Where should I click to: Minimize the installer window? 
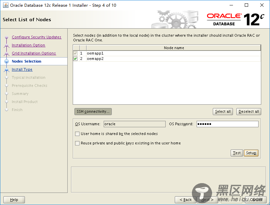231,5
